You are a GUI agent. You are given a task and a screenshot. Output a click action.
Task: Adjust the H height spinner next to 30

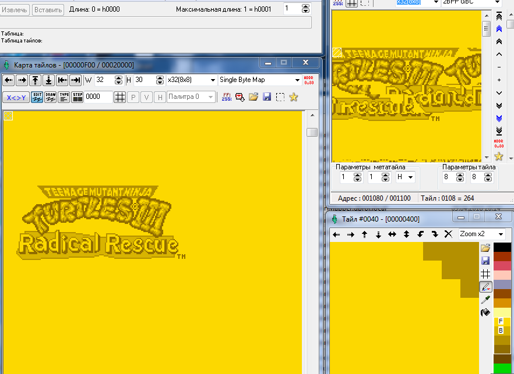click(x=160, y=80)
